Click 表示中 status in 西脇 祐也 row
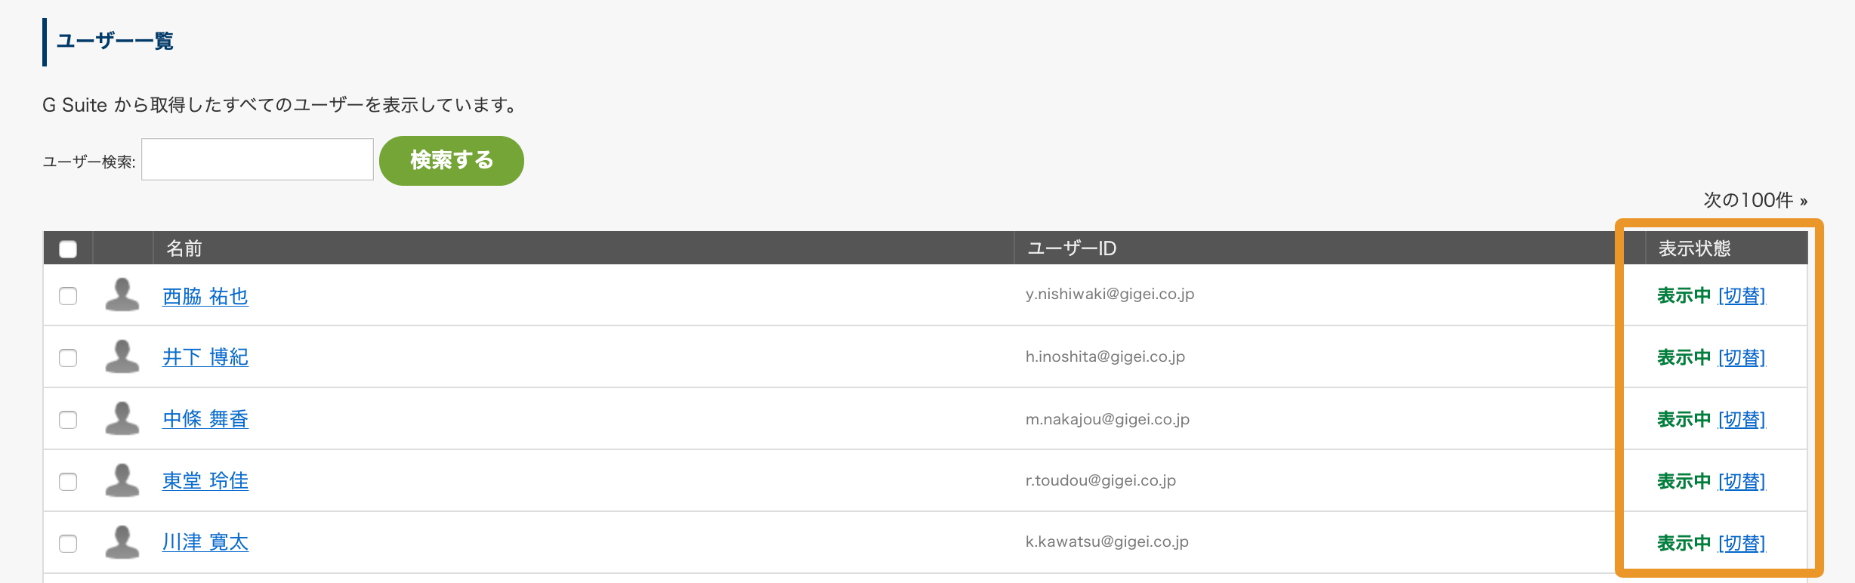 (1684, 295)
